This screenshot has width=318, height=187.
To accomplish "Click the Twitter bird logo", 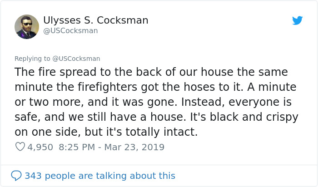I will click(x=297, y=20).
